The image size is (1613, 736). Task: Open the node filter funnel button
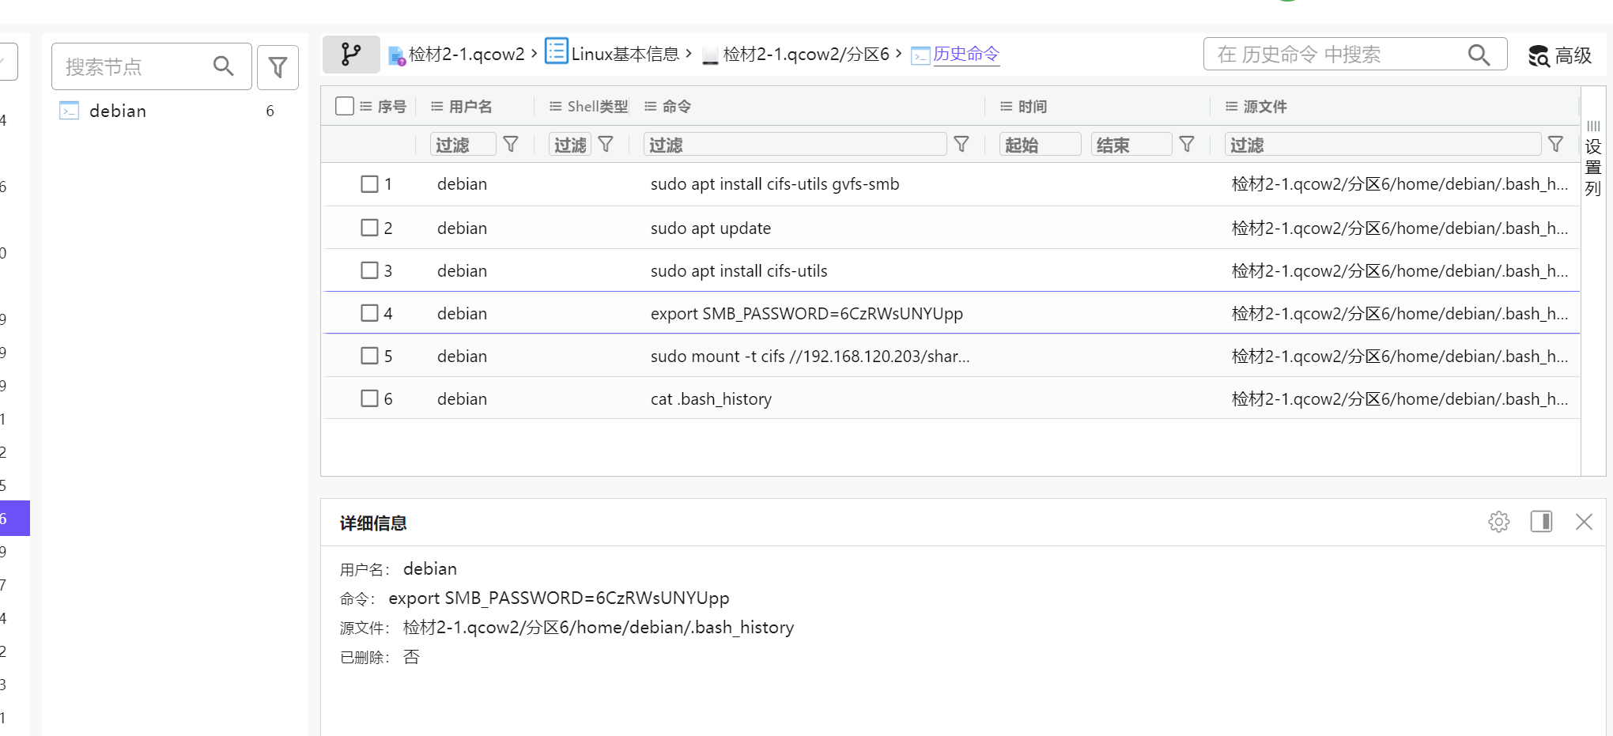pyautogui.click(x=278, y=67)
